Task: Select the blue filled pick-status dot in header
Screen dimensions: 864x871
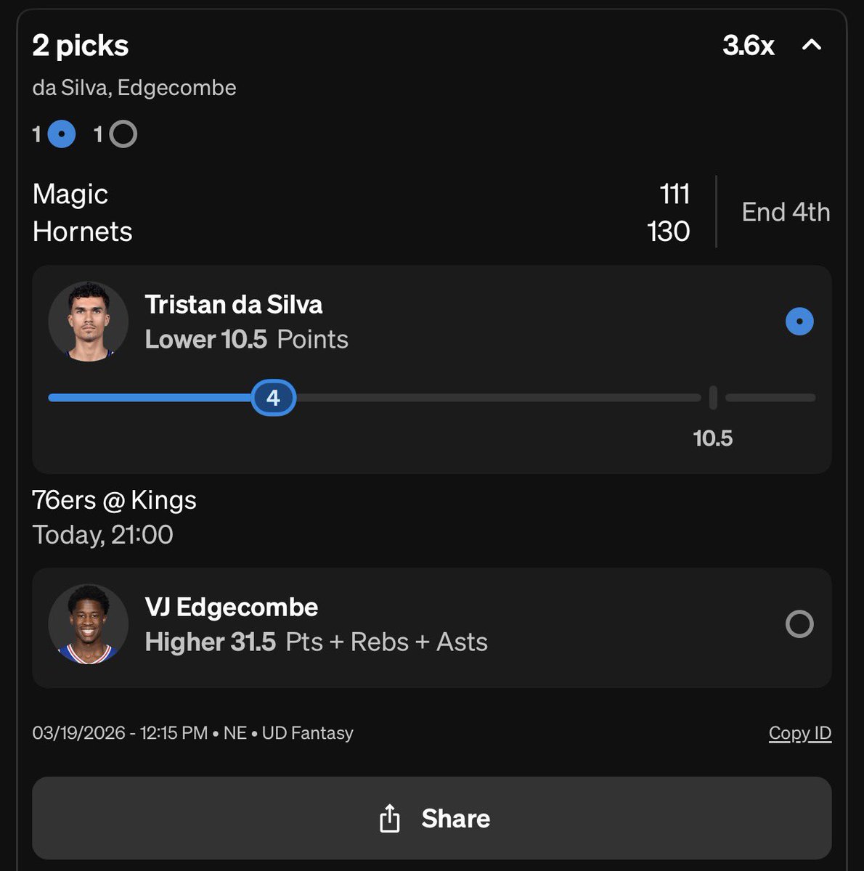Action: click(62, 134)
